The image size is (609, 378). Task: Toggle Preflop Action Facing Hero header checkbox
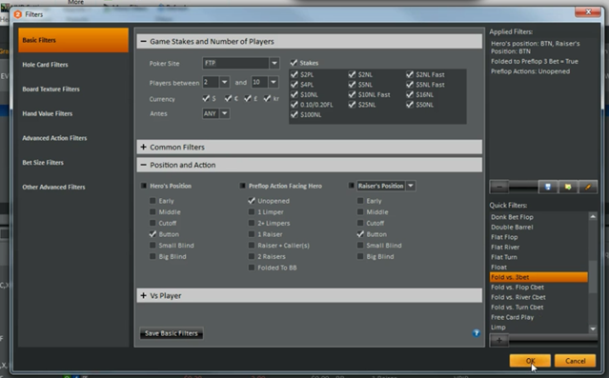242,186
